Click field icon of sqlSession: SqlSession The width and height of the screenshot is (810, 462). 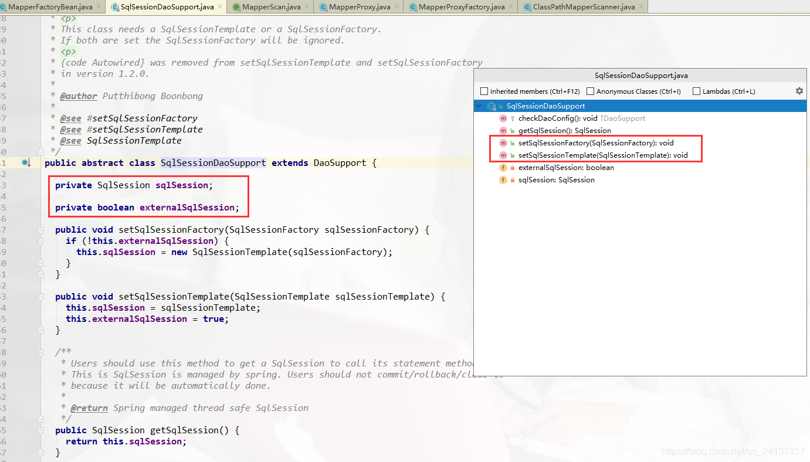coord(503,180)
